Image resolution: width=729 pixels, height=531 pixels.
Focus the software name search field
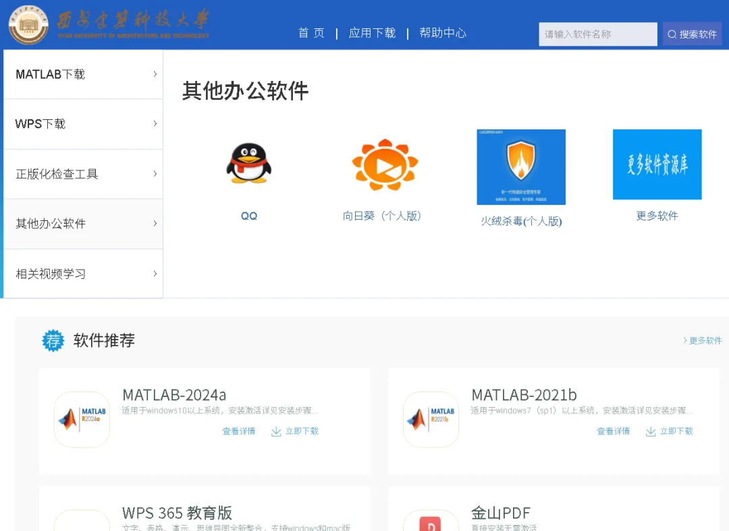[x=598, y=34]
